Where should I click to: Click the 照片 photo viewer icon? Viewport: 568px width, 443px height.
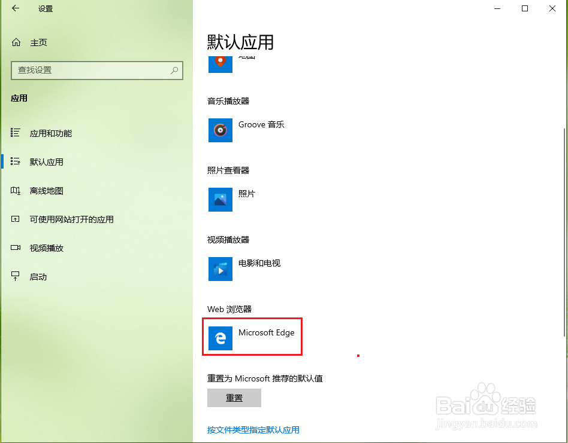(220, 200)
